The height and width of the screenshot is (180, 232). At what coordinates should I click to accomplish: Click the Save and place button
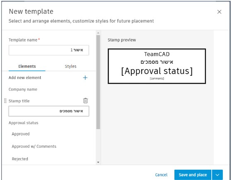pos(193,175)
